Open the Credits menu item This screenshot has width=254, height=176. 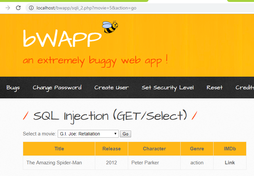(245, 88)
